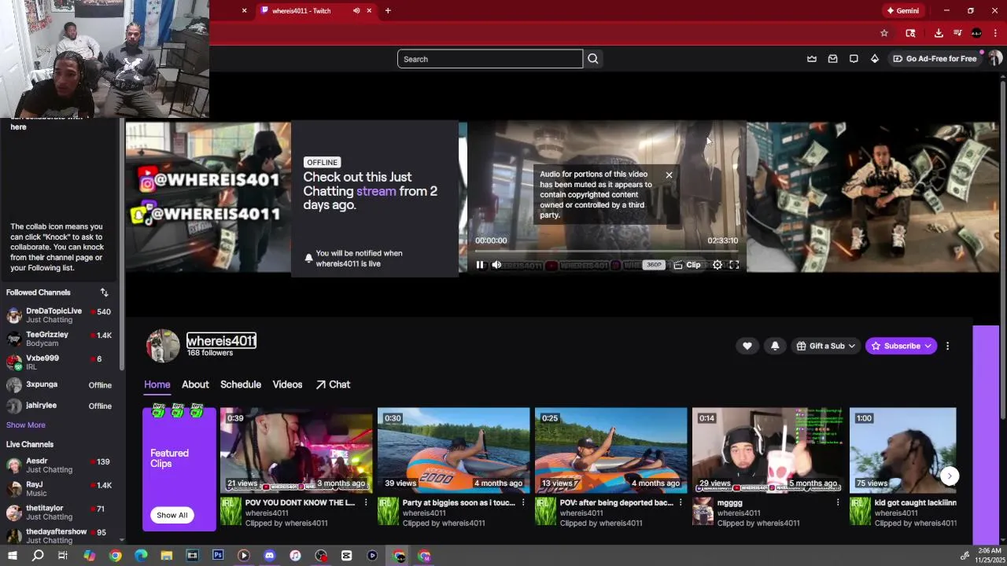Open the mgggg clip thumbnail

[769, 450]
